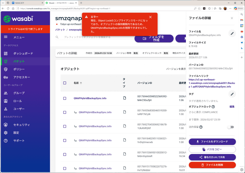
Task: Click file type icon in M4rC5Gu5jH row
Action: (125, 98)
